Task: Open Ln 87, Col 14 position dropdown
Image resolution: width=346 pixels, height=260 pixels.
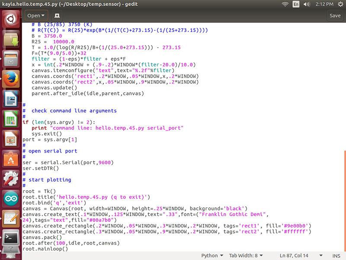Action: [301, 256]
